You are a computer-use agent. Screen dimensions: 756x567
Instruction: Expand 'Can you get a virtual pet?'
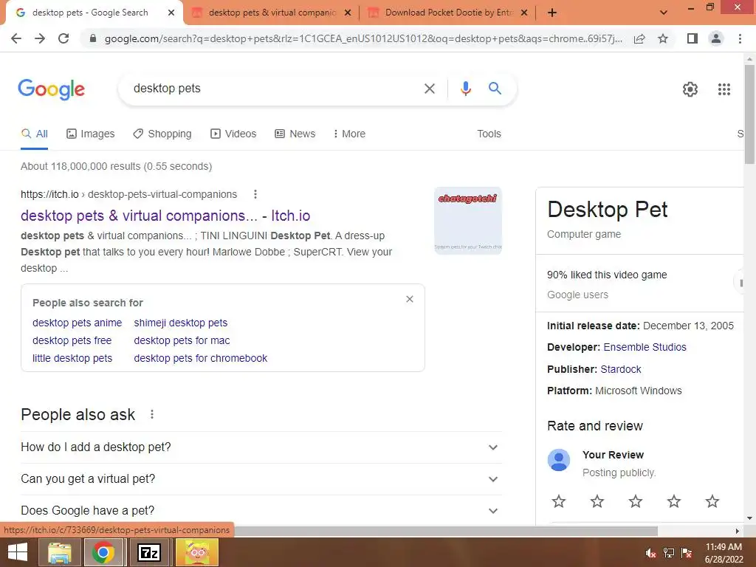(261, 478)
